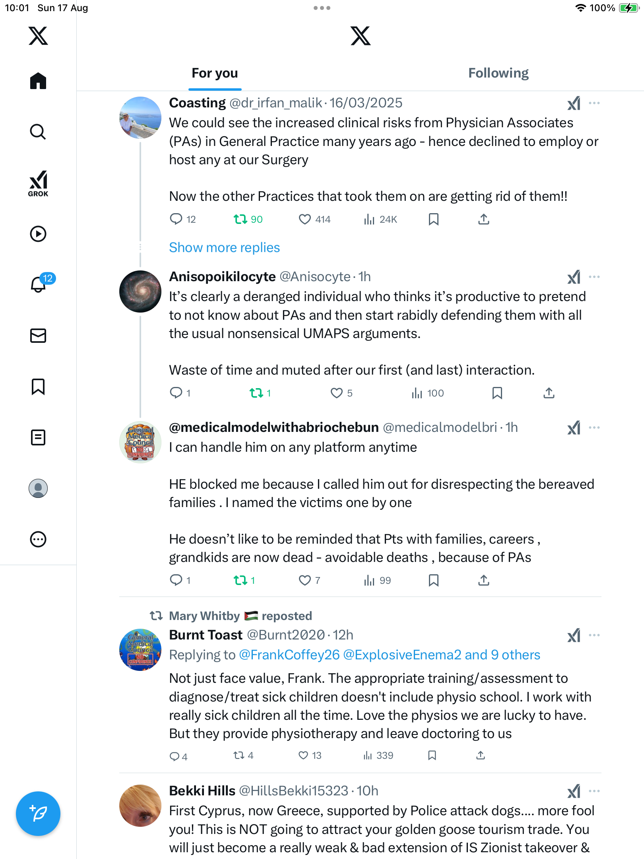The width and height of the screenshot is (644, 859).
Task: Tap the compose new post button
Action: tap(38, 814)
